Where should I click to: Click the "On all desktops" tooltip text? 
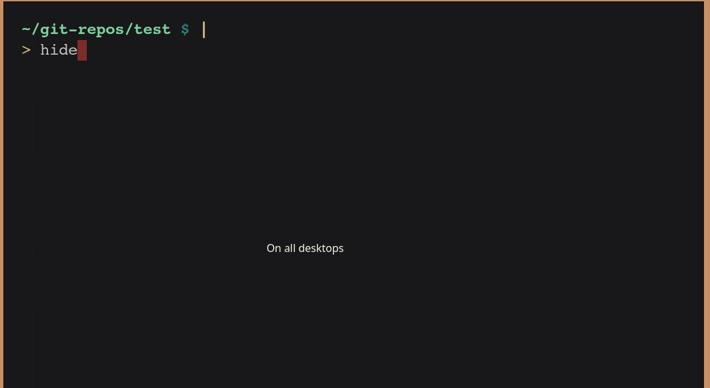(x=305, y=248)
